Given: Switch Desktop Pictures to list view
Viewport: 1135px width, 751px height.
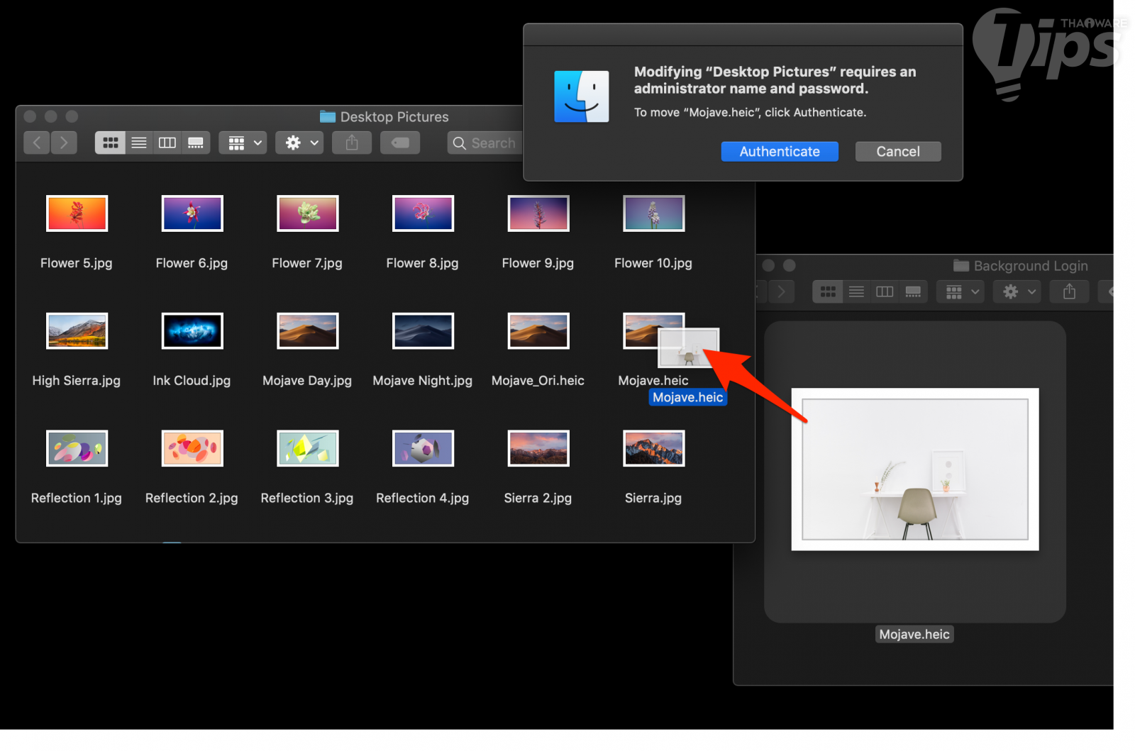Looking at the screenshot, I should tap(139, 143).
